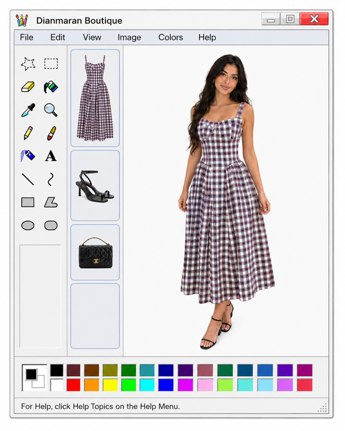
Task: Select the Pick Color eyedropper tool
Action: pyautogui.click(x=28, y=110)
